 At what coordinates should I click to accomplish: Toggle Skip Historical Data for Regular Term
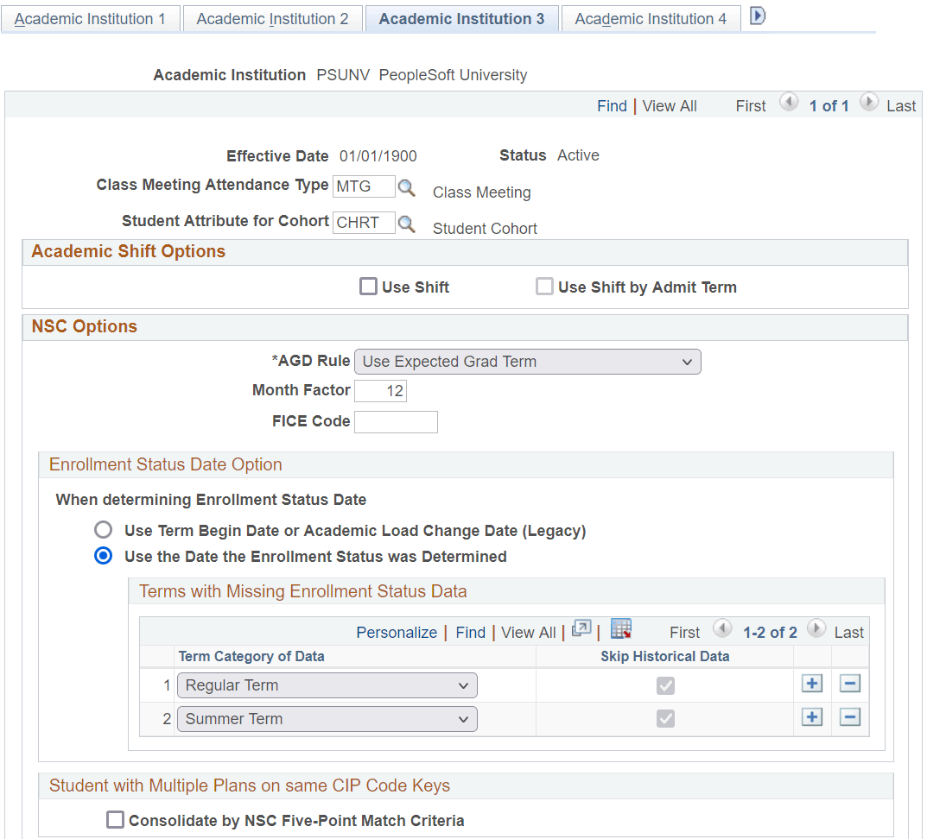(665, 685)
